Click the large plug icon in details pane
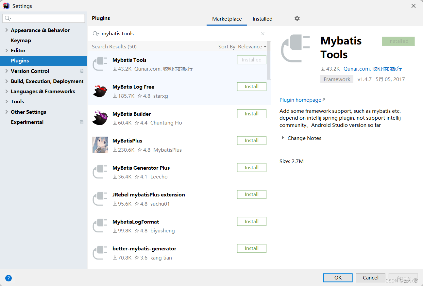 [295, 48]
